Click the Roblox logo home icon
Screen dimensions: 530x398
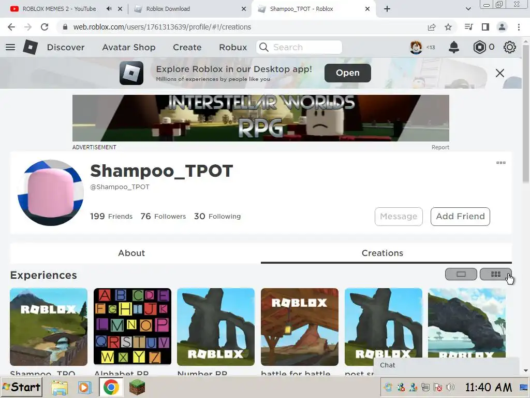31,47
